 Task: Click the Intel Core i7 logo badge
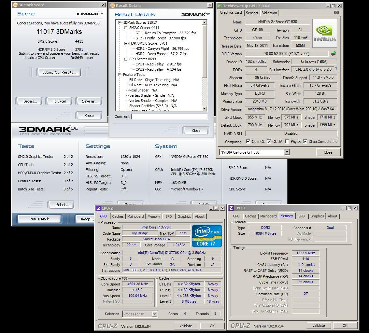[x=207, y=236]
